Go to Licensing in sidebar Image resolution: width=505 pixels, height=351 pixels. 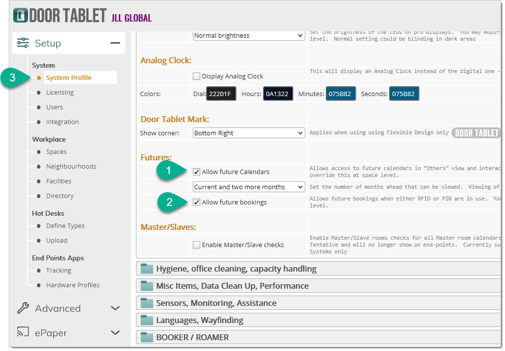point(60,93)
